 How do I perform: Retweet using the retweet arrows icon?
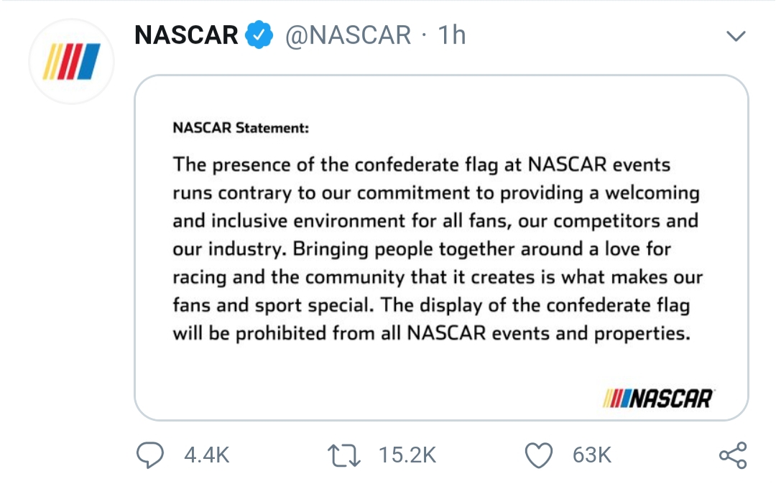(x=344, y=455)
